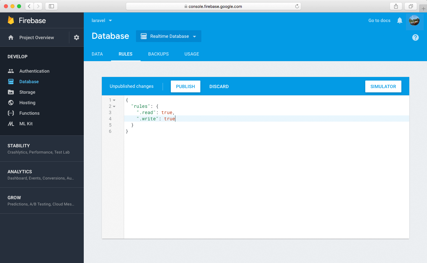The image size is (427, 263).
Task: Click the Firebase flame logo
Action: (11, 20)
